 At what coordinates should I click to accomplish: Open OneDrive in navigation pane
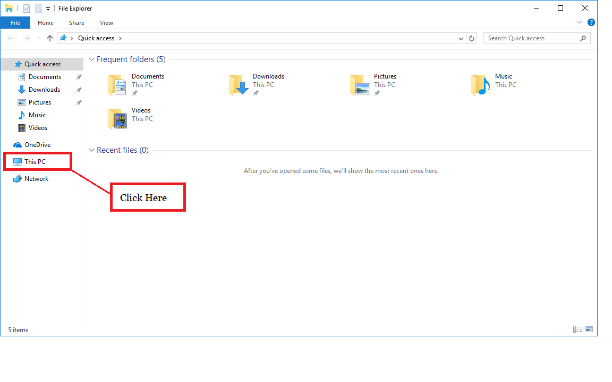coord(37,145)
